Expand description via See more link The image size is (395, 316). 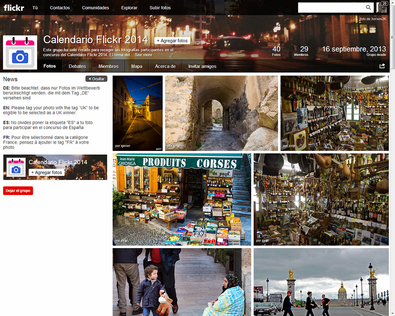coord(143,55)
